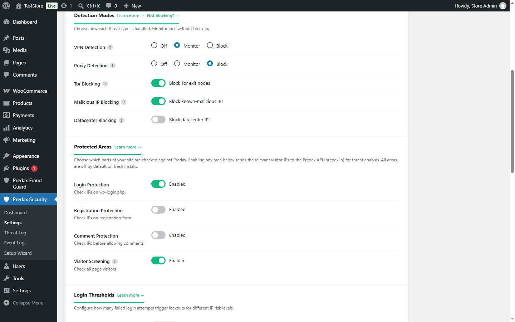Open Detection Modes Learn more link
The width and height of the screenshot is (515, 322).
(x=131, y=16)
